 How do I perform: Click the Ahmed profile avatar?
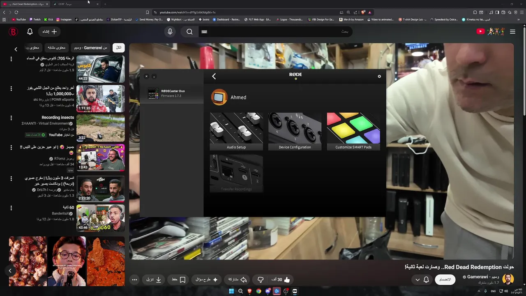click(219, 97)
